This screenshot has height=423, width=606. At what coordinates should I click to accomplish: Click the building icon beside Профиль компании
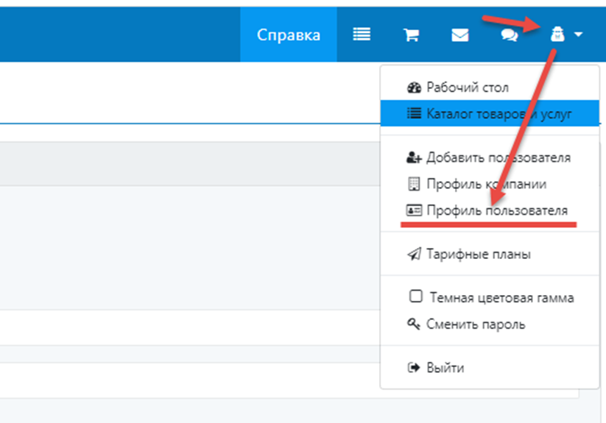click(x=414, y=184)
